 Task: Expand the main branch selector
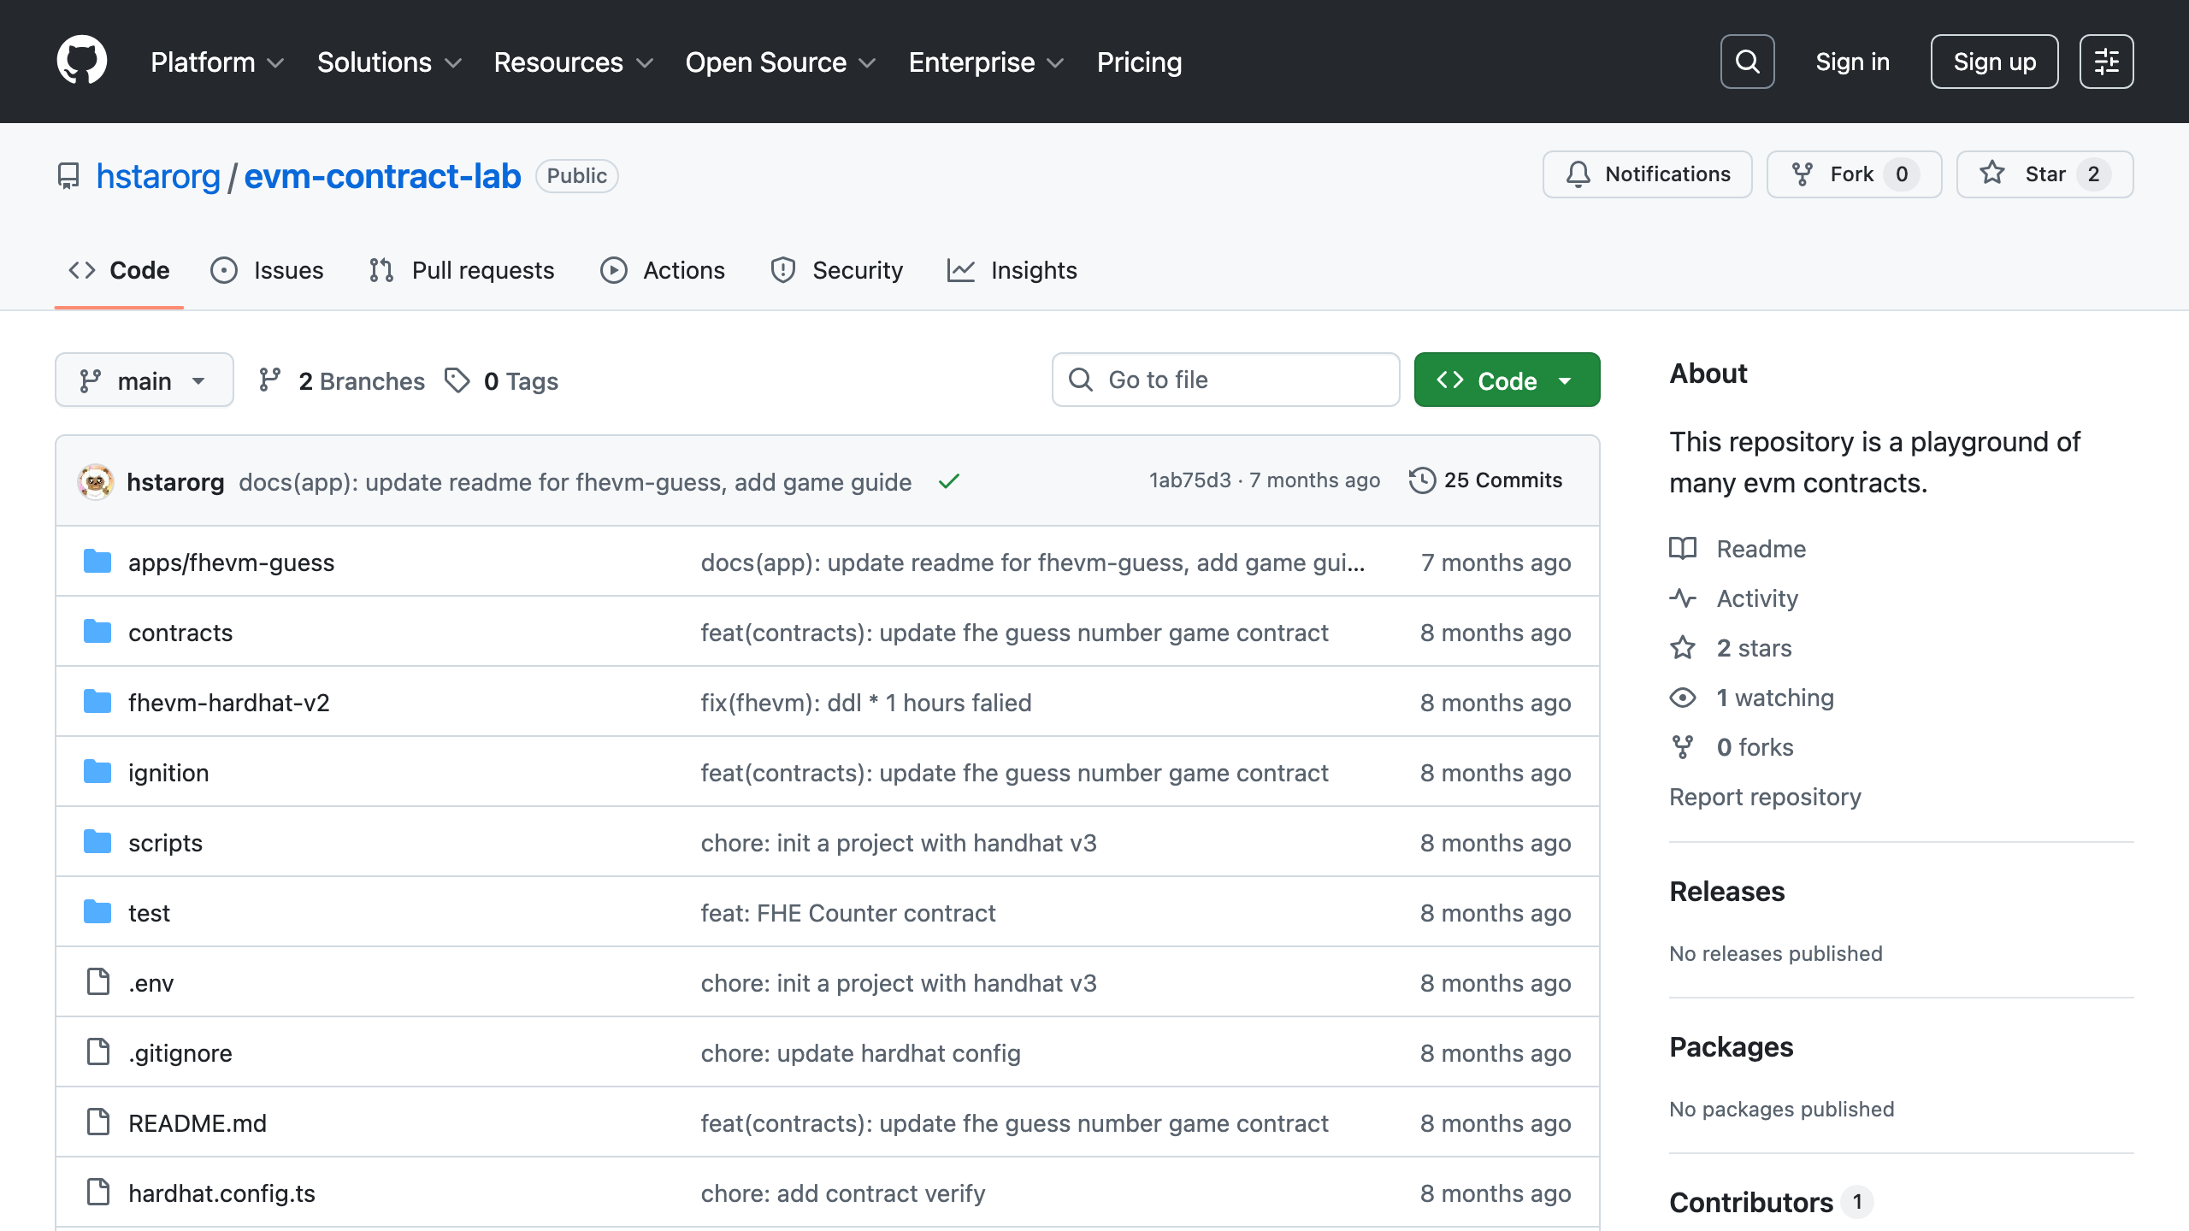point(144,380)
